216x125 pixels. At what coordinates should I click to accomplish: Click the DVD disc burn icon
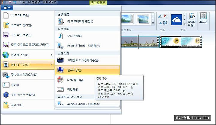pyautogui.click(x=60, y=80)
